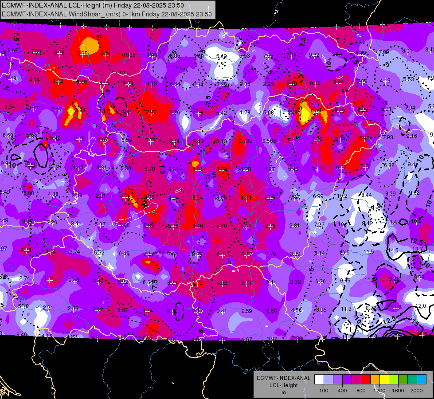Click the grid value 9.42
The image size is (434, 399).
coord(368,223)
